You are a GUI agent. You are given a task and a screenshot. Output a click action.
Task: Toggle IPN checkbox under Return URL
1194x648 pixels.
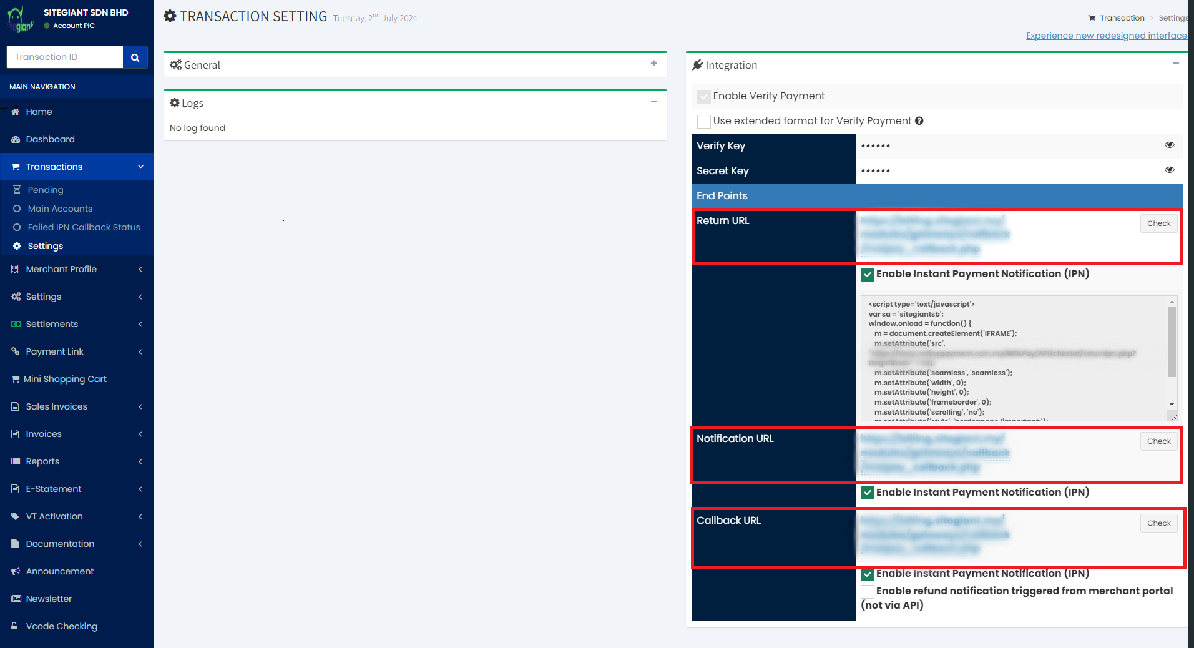pyautogui.click(x=868, y=274)
